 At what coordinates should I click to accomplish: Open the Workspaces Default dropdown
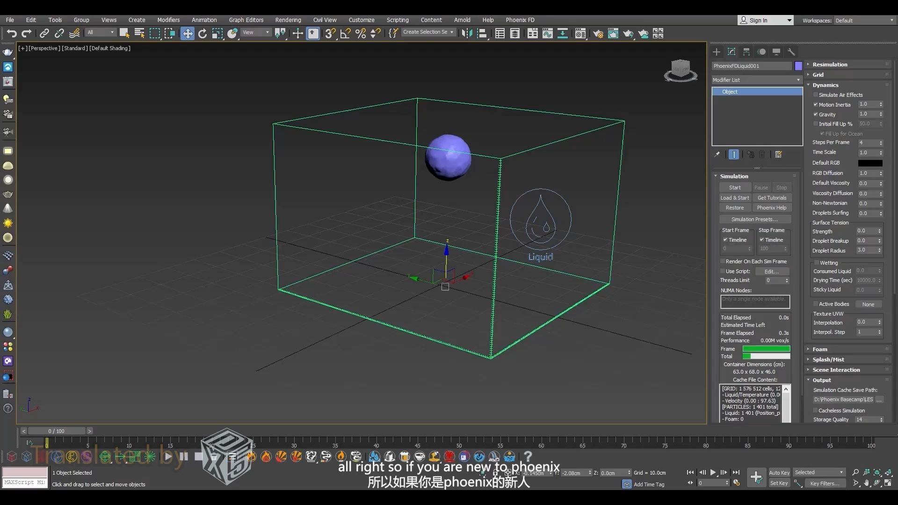tap(864, 21)
